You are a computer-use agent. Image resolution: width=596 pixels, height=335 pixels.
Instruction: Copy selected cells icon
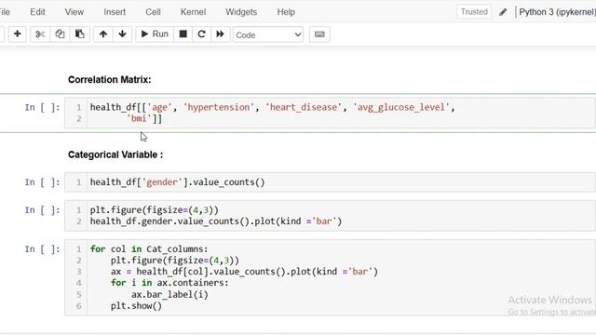[x=60, y=34]
